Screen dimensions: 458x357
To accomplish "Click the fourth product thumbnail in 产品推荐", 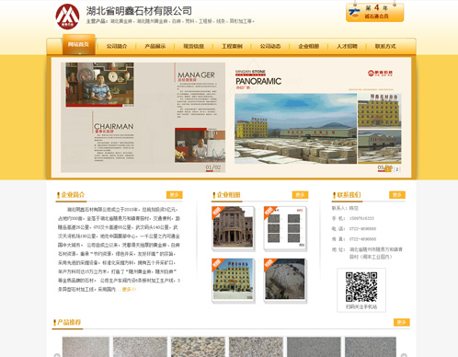I will (256, 347).
